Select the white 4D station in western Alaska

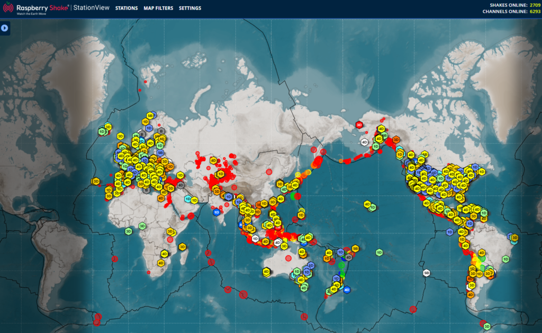[x=364, y=142]
